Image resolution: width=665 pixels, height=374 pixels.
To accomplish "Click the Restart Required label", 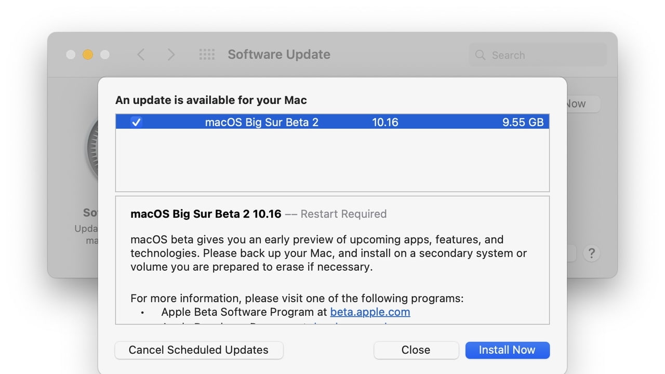I will (343, 214).
